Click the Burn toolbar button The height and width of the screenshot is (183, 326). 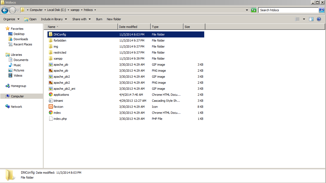pyautogui.click(x=99, y=19)
